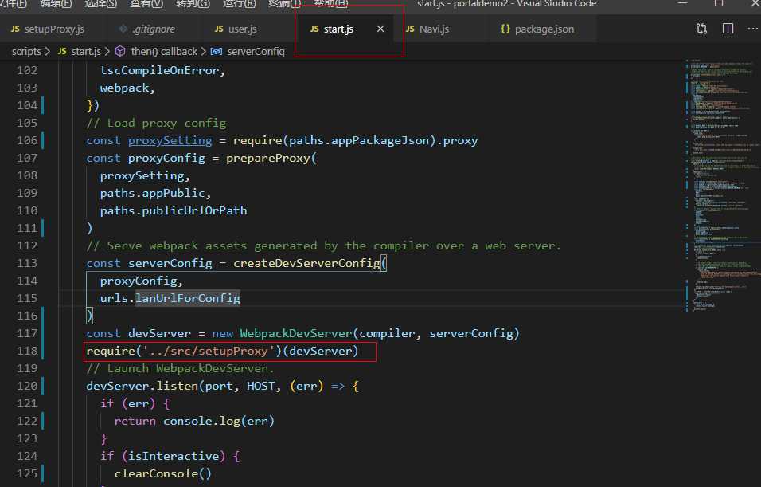
Task: Expand the then() callback breadcrumb
Action: pyautogui.click(x=156, y=52)
